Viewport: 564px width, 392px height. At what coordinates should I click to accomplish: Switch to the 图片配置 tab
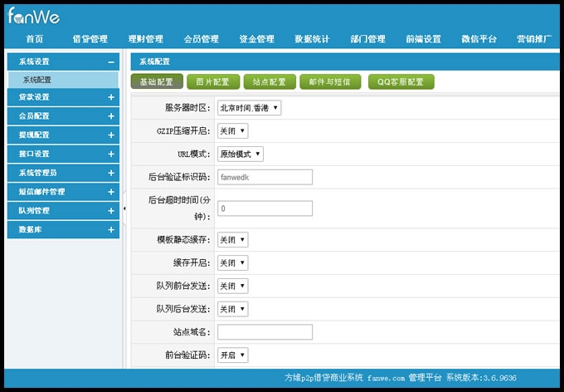click(x=213, y=81)
